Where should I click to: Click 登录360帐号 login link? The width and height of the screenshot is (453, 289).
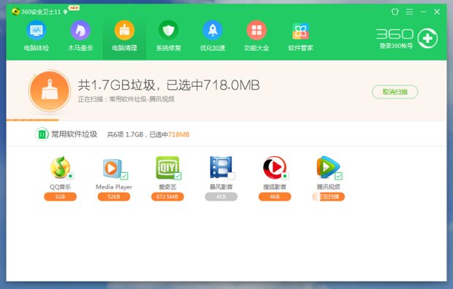coord(396,46)
